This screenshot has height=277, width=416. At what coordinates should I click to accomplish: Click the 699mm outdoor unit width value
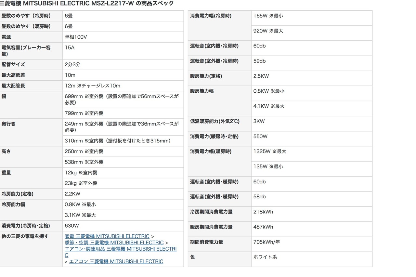(x=122, y=99)
